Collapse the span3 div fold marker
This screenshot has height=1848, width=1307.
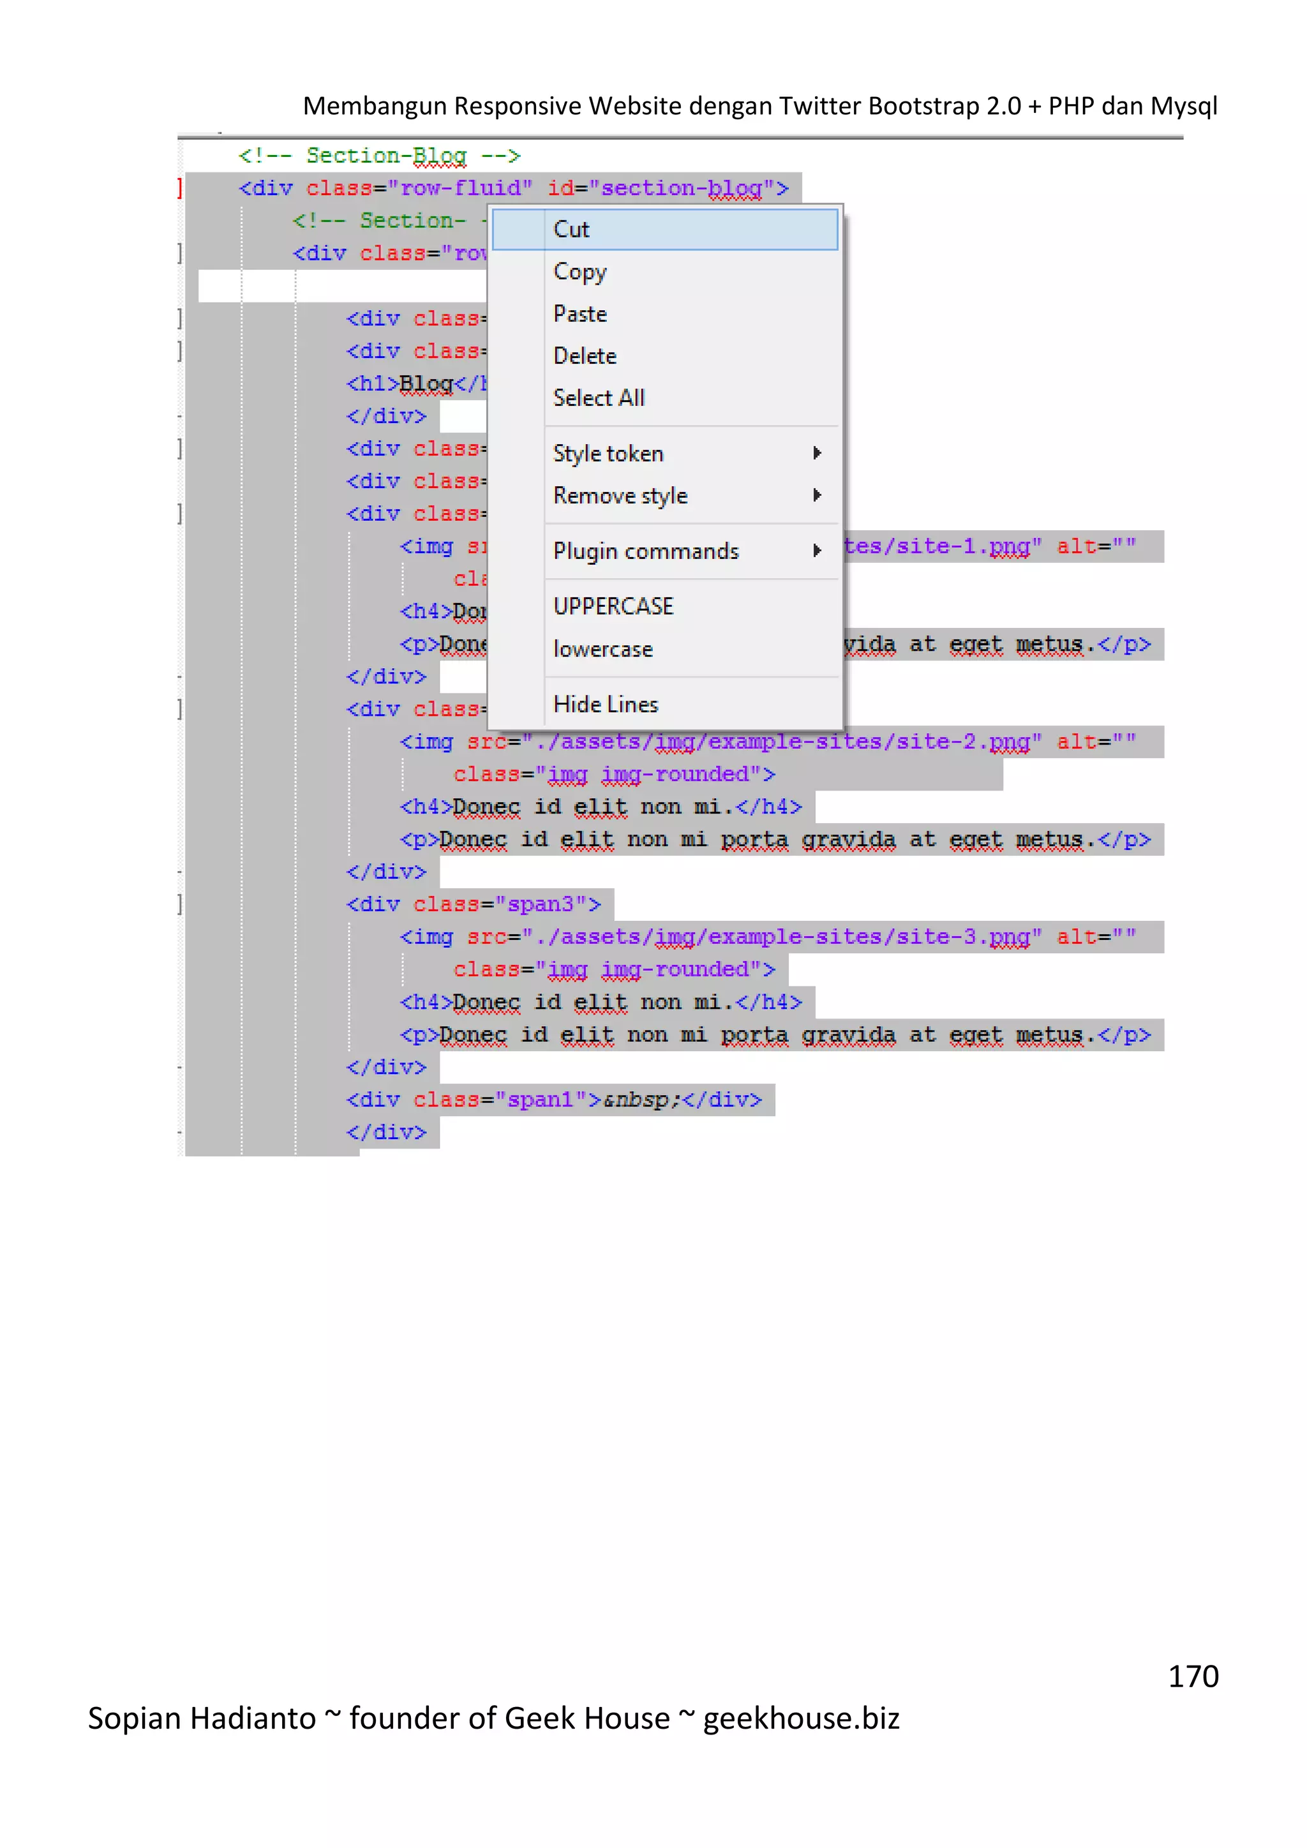pyautogui.click(x=180, y=905)
